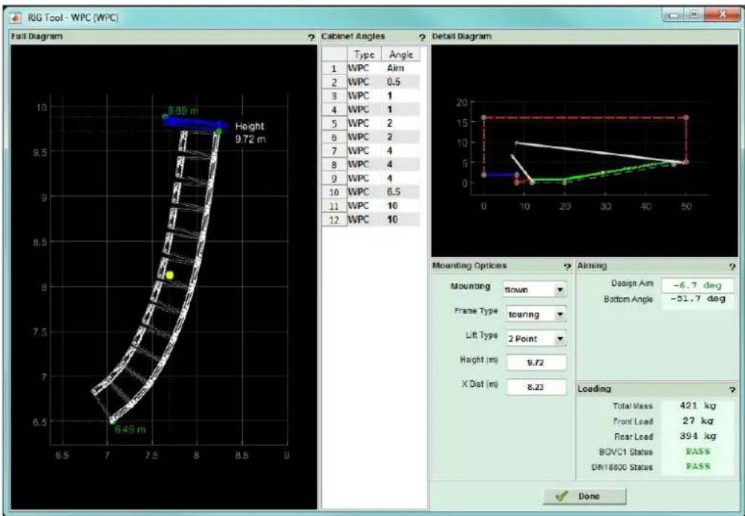Image resolution: width=745 pixels, height=516 pixels.
Task: Click the Height (m) input field
Action: point(536,363)
